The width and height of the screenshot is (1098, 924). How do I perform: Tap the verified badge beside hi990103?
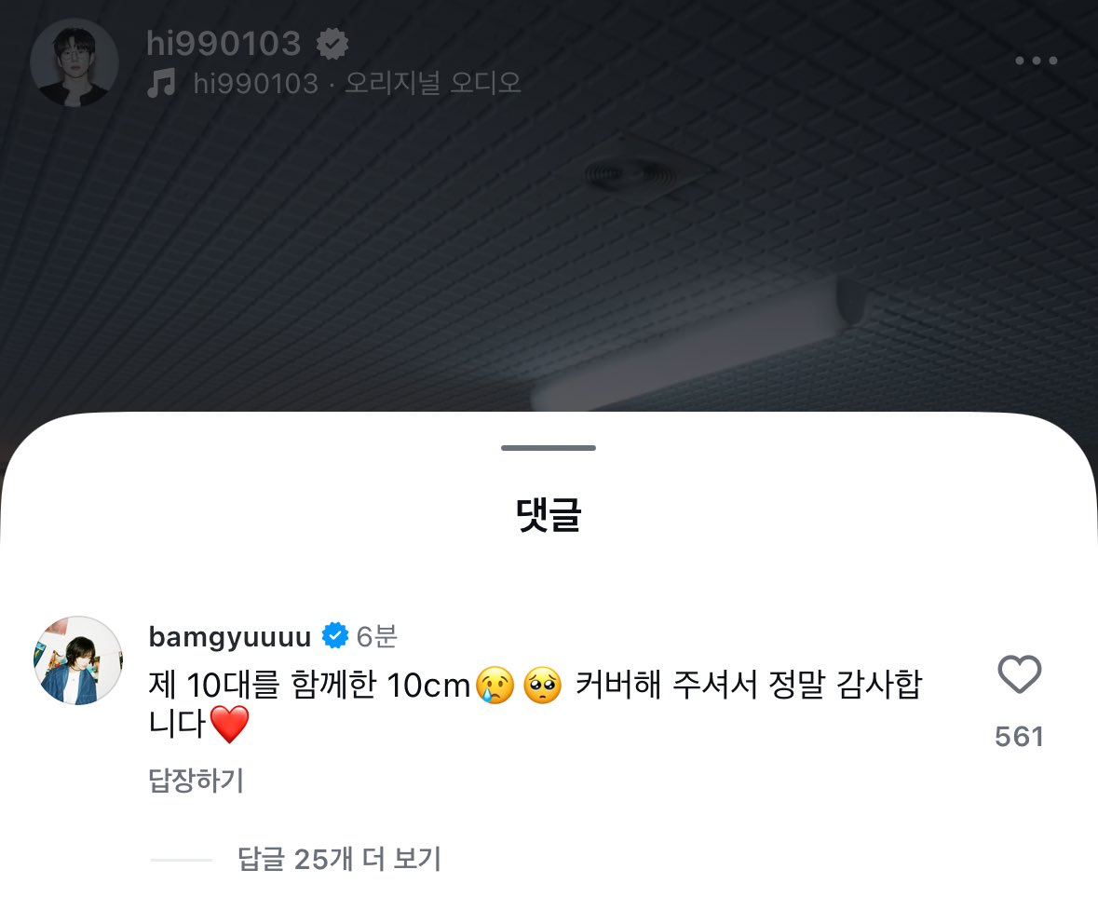(x=332, y=44)
